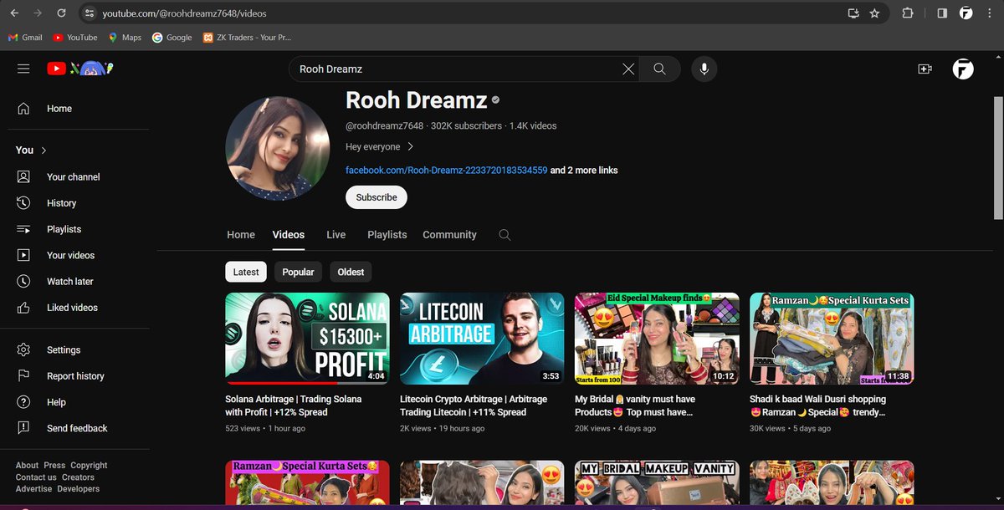Switch to the Videos tab
Image resolution: width=1004 pixels, height=510 pixels.
point(289,235)
